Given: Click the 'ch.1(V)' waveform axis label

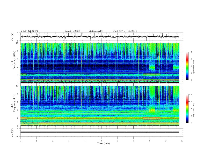Looking at the screenshot, I should tap(12, 37).
